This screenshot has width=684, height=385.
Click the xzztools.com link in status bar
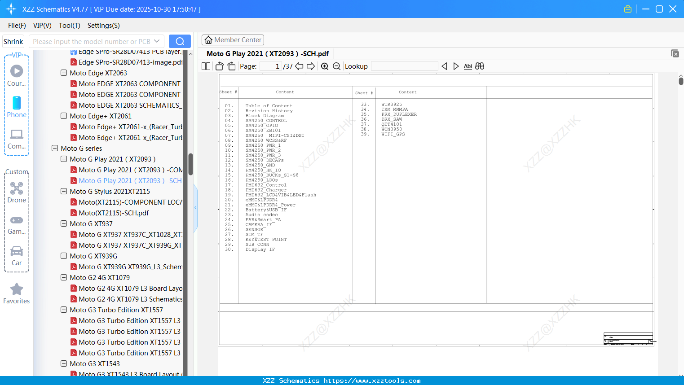(372, 381)
